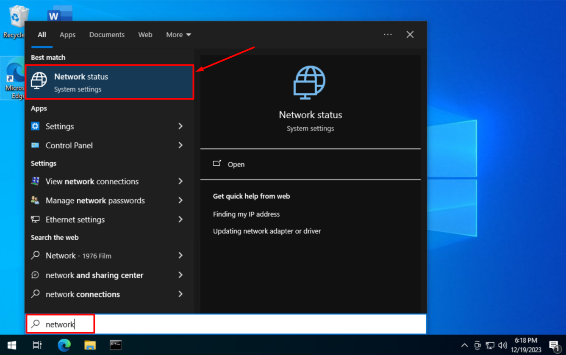Viewport: 566px width, 355px height.
Task: Click the Manage network passwords icon
Action: click(x=35, y=200)
